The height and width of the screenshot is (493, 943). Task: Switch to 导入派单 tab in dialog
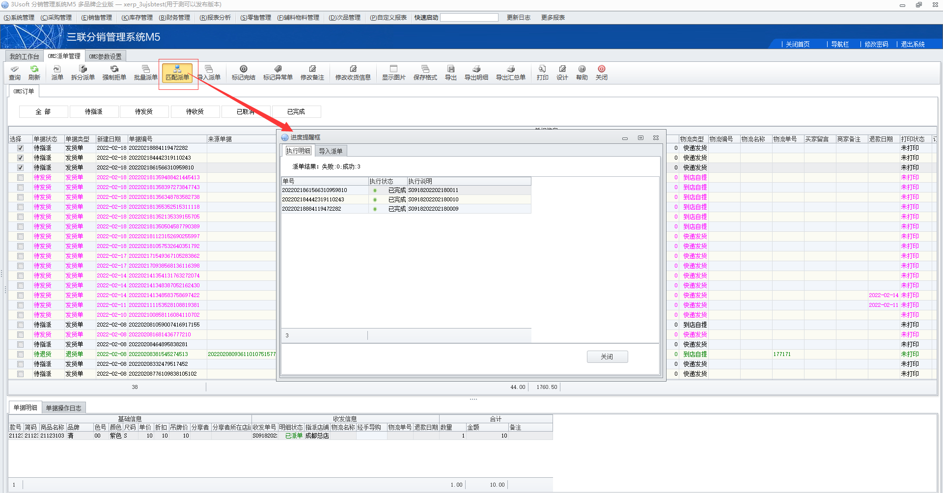pyautogui.click(x=331, y=151)
